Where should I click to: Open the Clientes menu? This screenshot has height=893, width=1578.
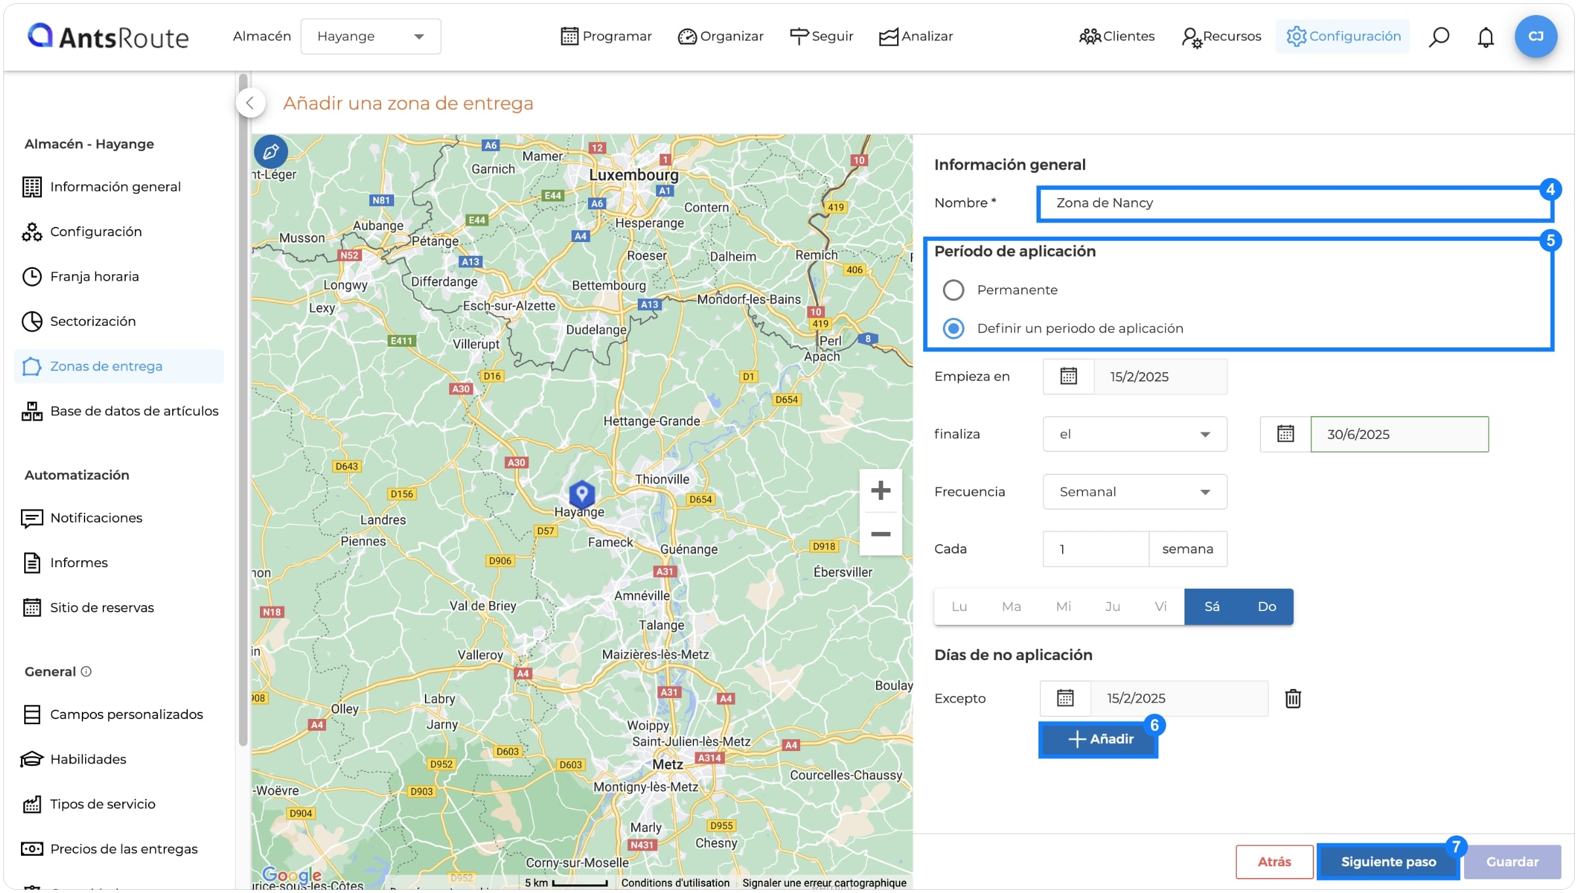(1117, 37)
